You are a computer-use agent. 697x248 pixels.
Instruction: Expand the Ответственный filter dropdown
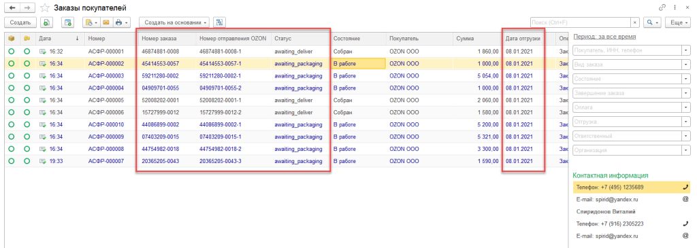coord(687,136)
